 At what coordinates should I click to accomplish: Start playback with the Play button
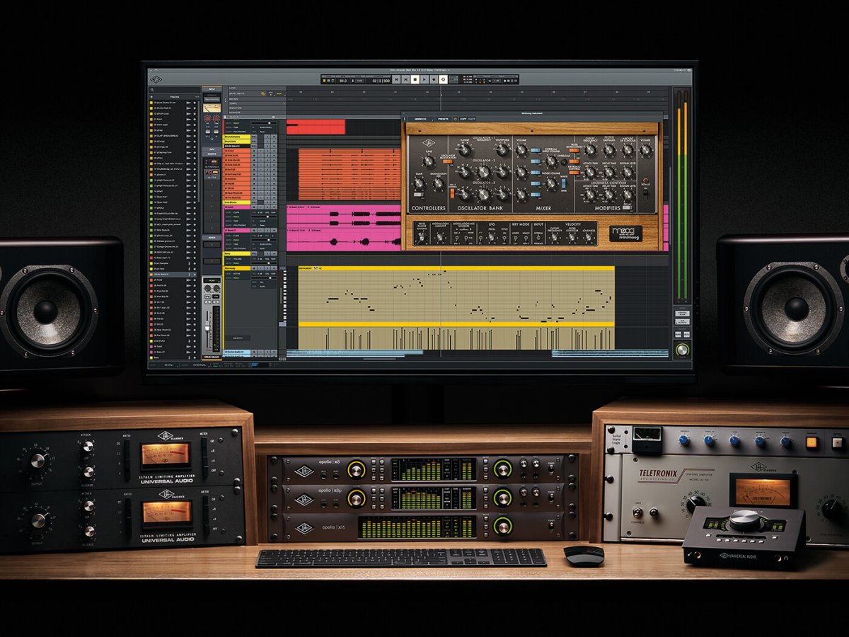424,79
